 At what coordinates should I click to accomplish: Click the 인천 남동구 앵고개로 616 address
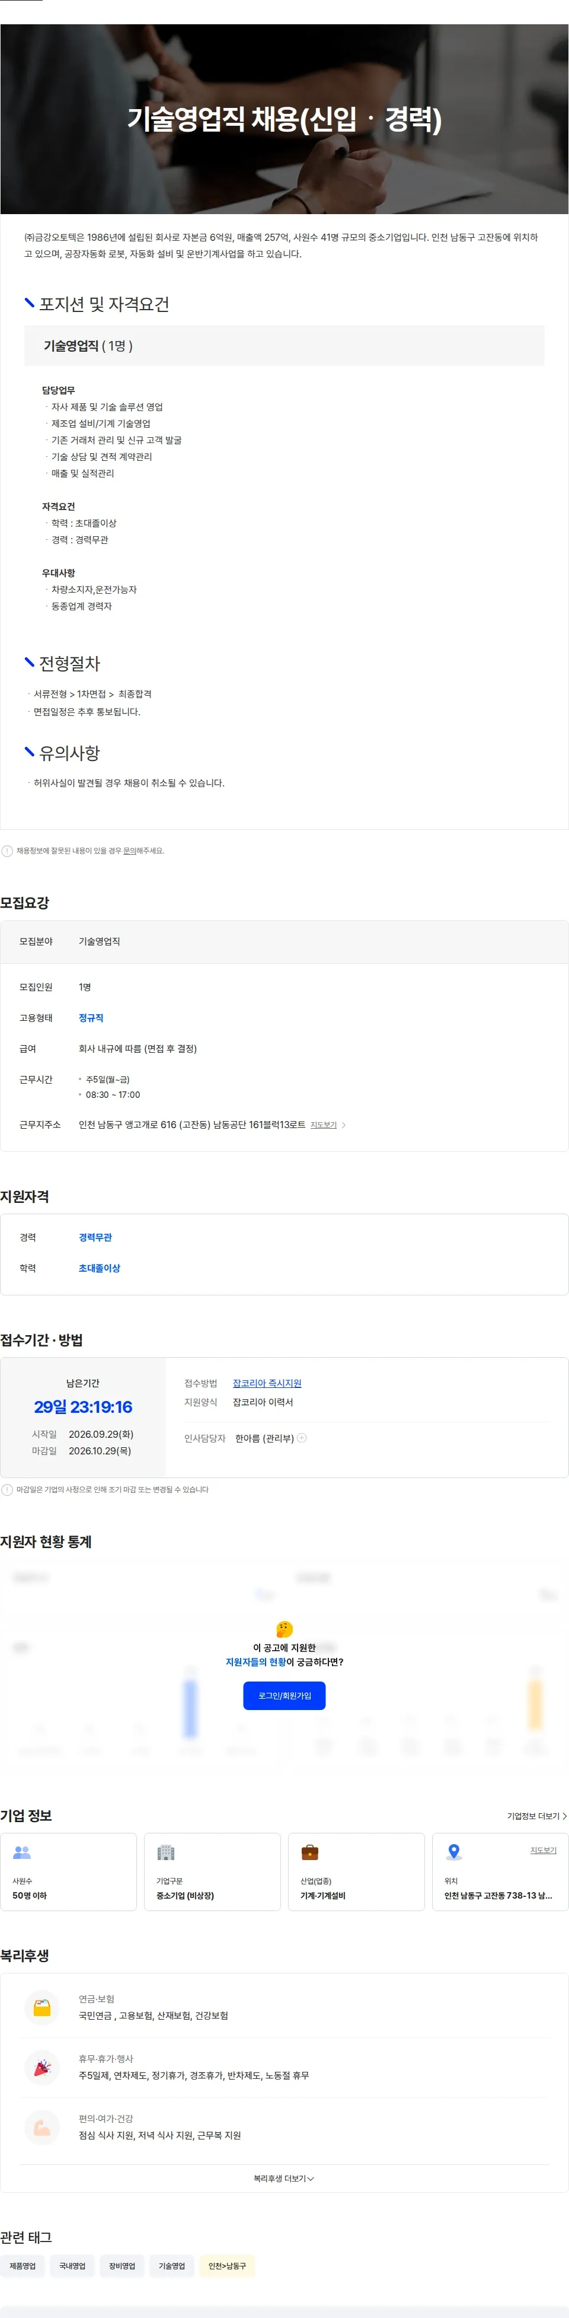point(191,1125)
